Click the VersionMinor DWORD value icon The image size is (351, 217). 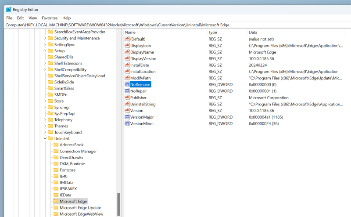[127, 123]
